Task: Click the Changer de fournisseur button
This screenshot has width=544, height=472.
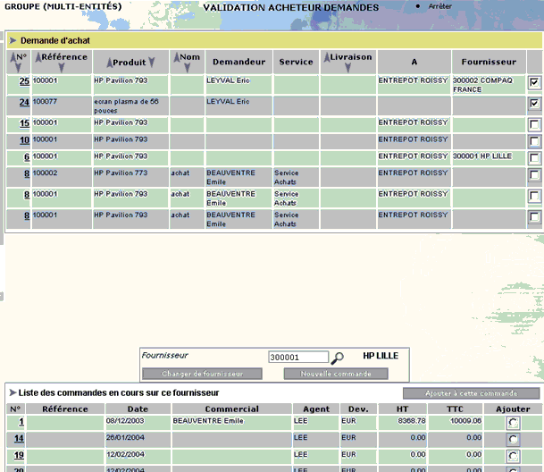Action: tap(202, 374)
